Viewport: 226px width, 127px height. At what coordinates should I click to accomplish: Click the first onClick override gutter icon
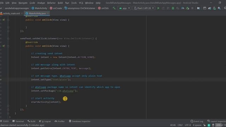point(4,20)
